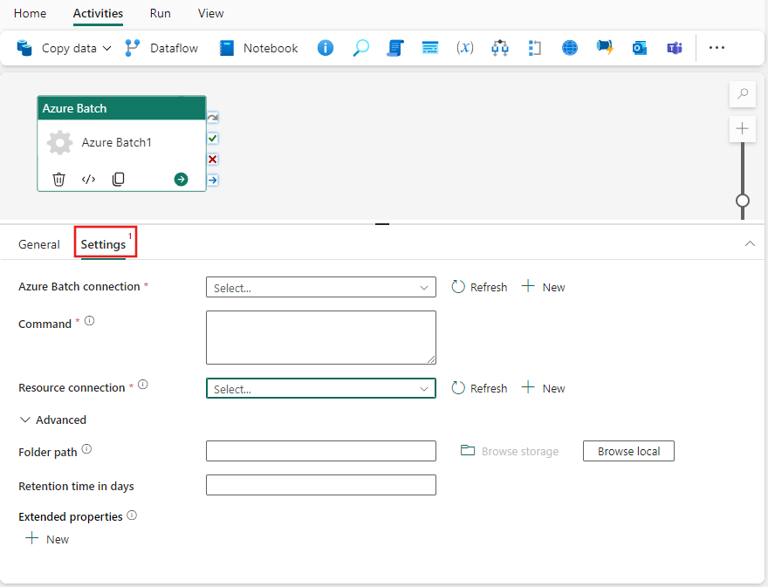Click the Retention time in days field
Image resolution: width=768 pixels, height=587 pixels.
[320, 485]
